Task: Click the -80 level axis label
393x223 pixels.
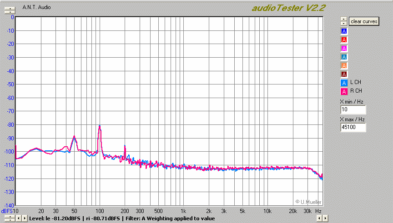Action: [10, 124]
